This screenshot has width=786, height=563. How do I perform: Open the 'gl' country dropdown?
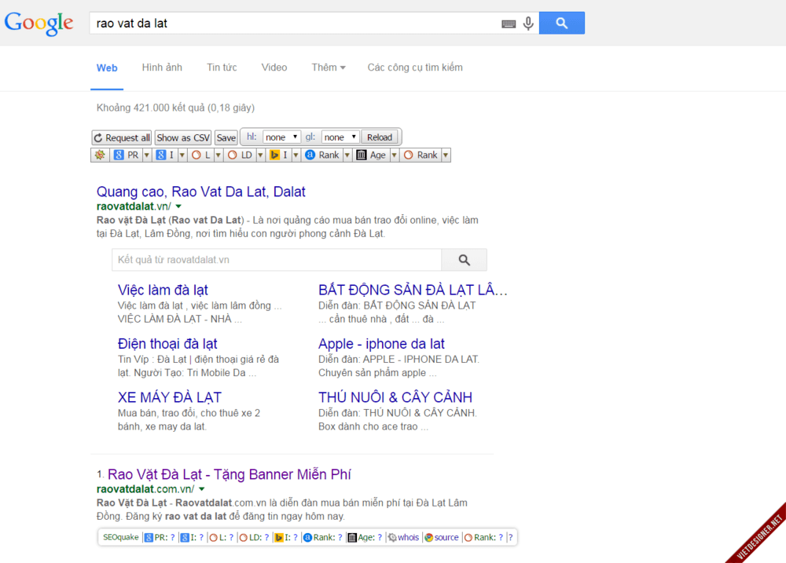click(340, 137)
